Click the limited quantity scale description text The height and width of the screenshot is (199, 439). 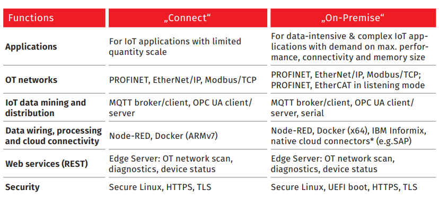point(175,46)
